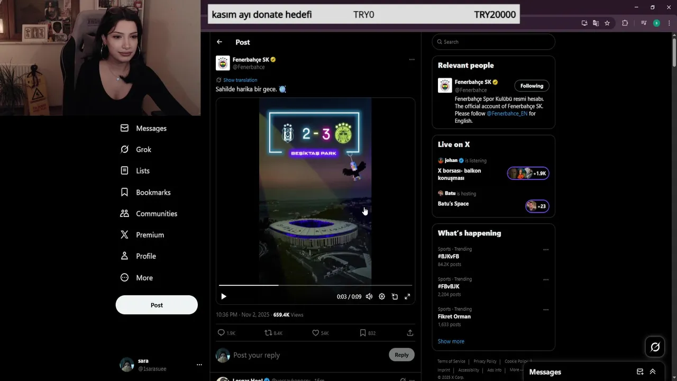Open Fenerbahçe SK avatar on the post

(223, 63)
